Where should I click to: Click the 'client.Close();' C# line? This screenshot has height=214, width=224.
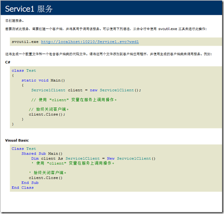coord(47,114)
